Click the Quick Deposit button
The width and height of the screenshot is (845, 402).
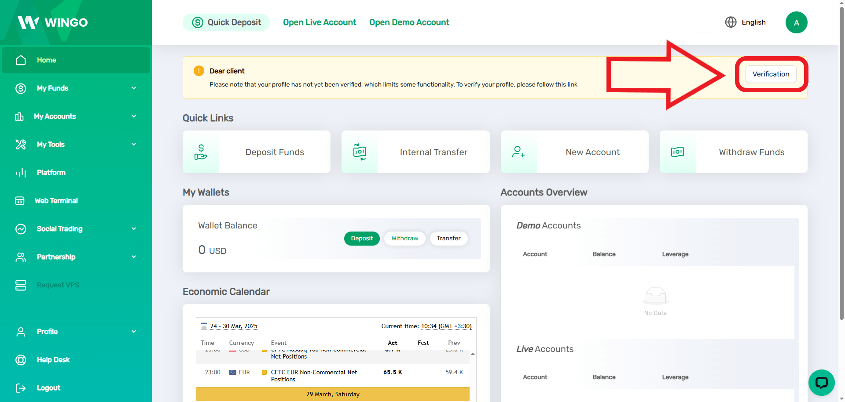tap(226, 22)
